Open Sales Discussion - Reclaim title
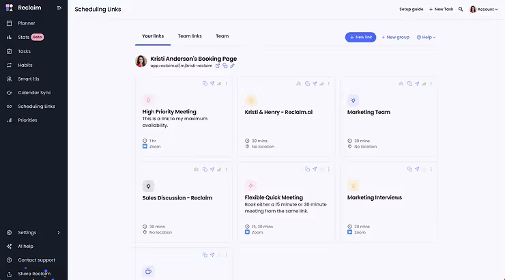This screenshot has width=505, height=280. pyautogui.click(x=177, y=198)
